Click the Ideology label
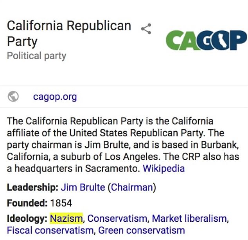Screen dimensions: 248x240 point(27,219)
